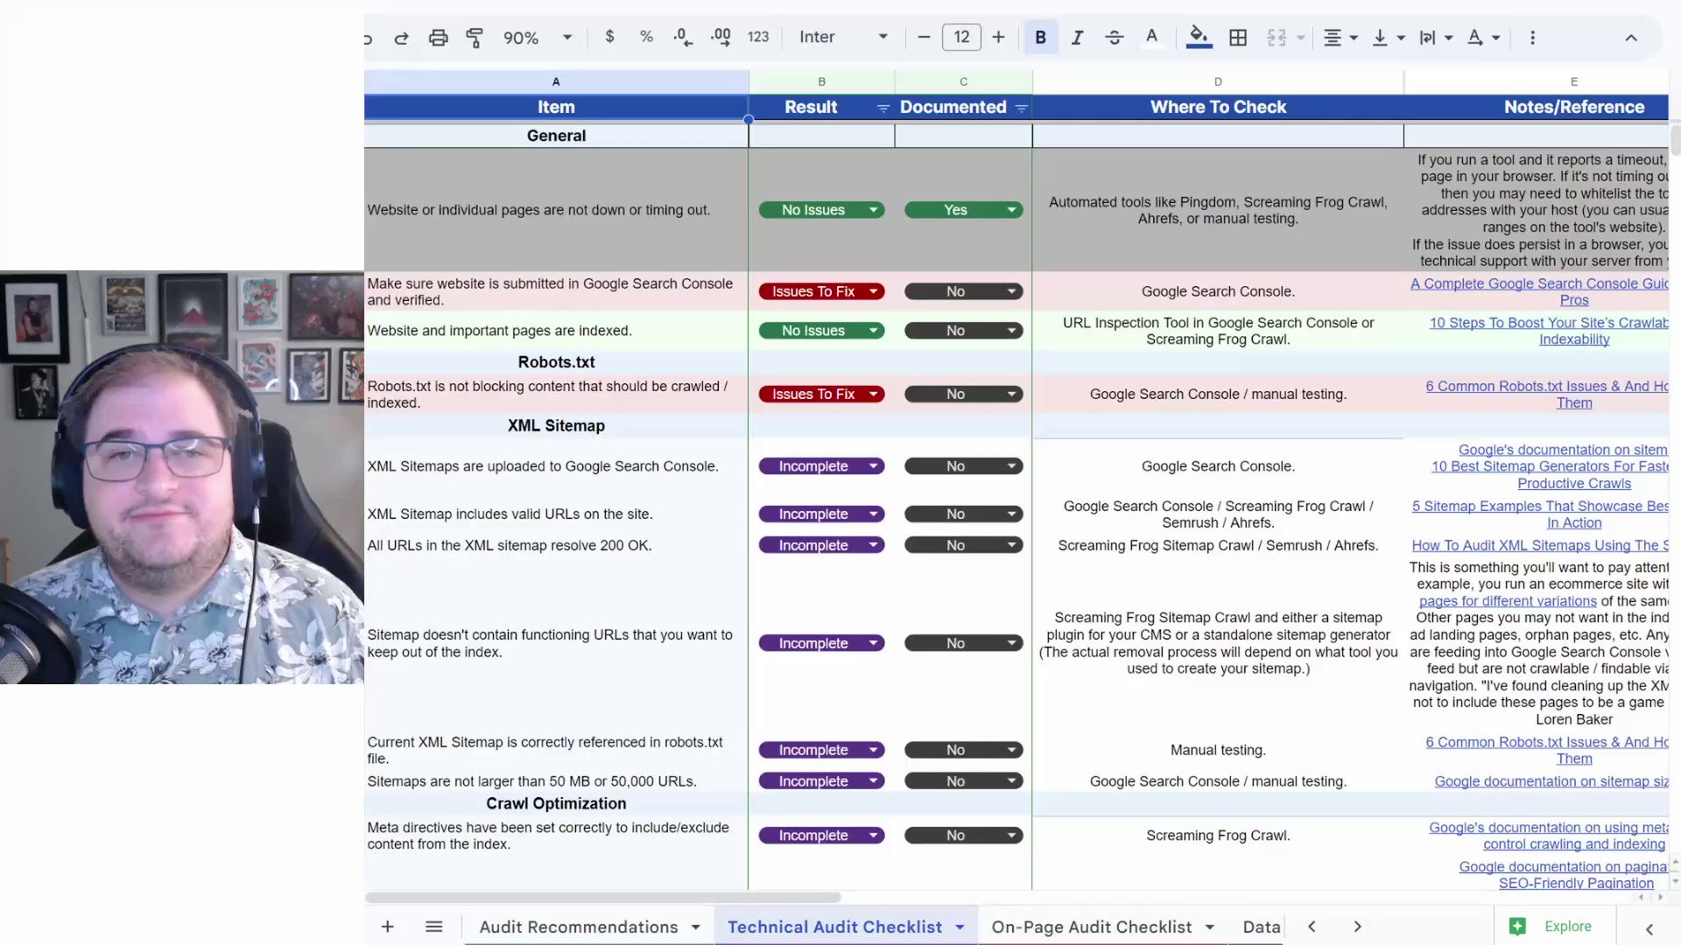
Task: Select the paint format tool
Action: click(x=475, y=38)
